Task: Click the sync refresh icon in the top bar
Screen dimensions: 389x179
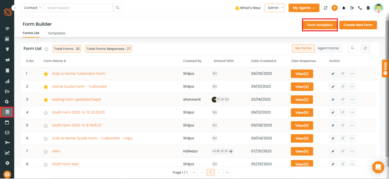Action: (x=326, y=8)
